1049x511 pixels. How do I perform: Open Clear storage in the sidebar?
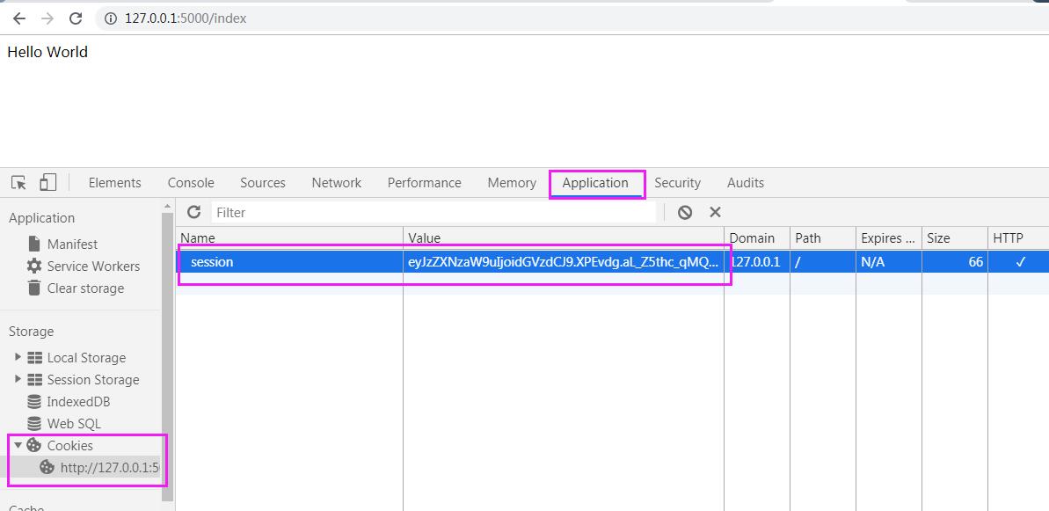pos(85,288)
